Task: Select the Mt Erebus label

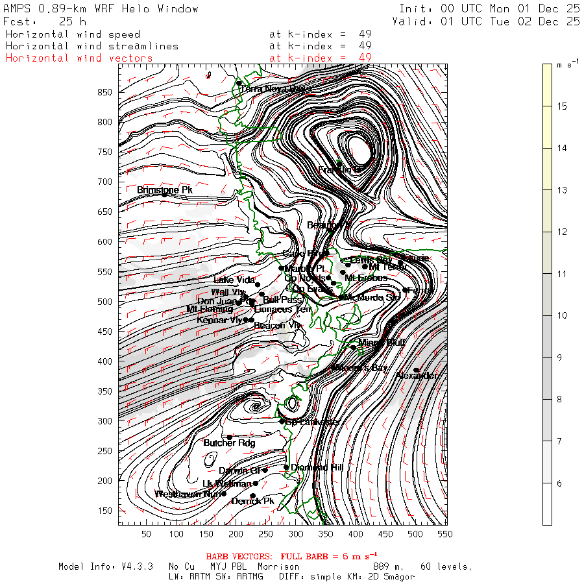Action: [x=366, y=278]
